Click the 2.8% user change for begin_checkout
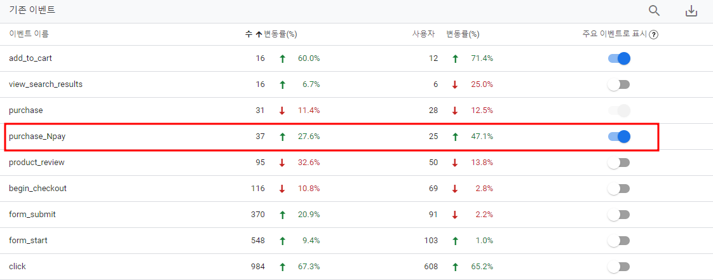The width and height of the screenshot is (713, 280). pos(485,188)
